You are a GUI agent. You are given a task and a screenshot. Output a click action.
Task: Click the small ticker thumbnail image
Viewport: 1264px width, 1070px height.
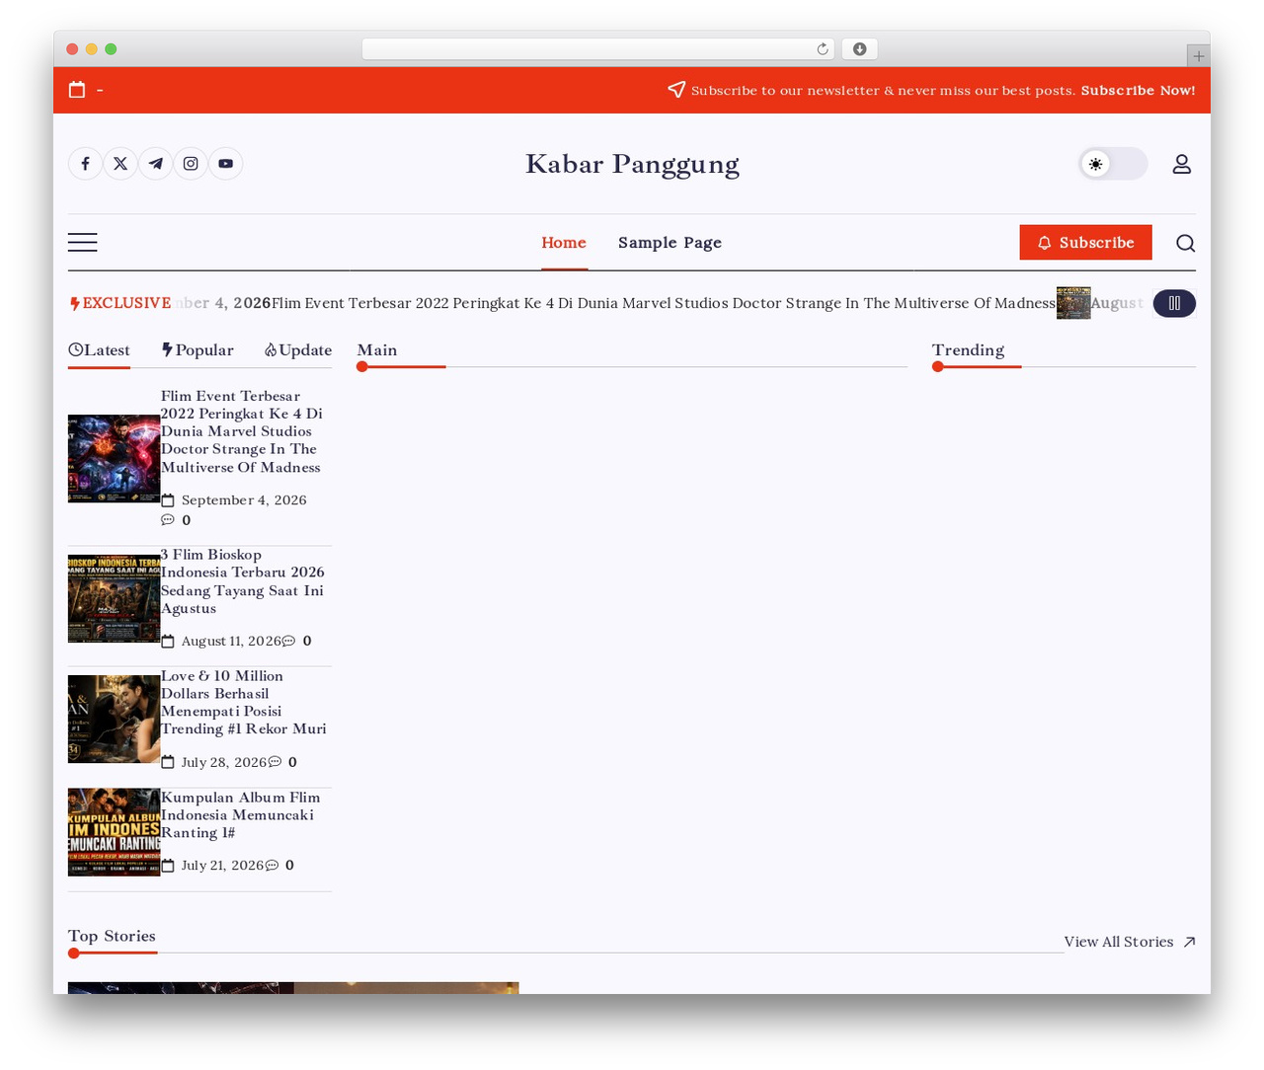pyautogui.click(x=1073, y=303)
